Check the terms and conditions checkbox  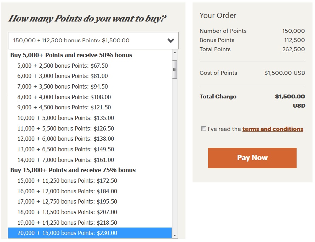pos(204,129)
